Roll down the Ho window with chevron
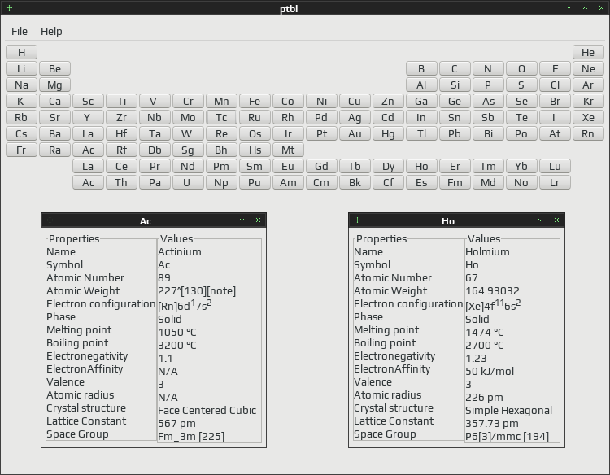 coord(540,220)
